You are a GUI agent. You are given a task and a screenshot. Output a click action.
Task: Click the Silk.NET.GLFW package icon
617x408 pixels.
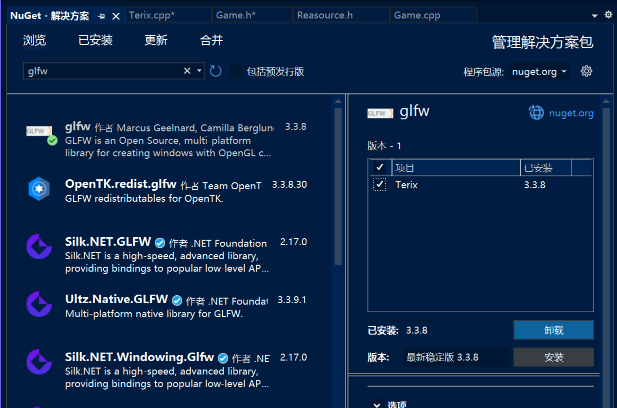coord(39,247)
